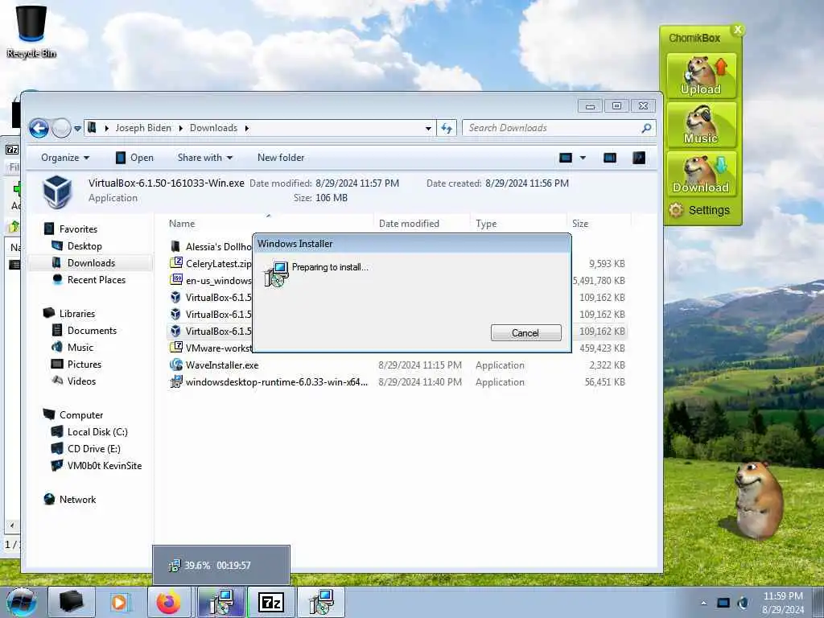Select Network in the navigation pane

tap(77, 500)
